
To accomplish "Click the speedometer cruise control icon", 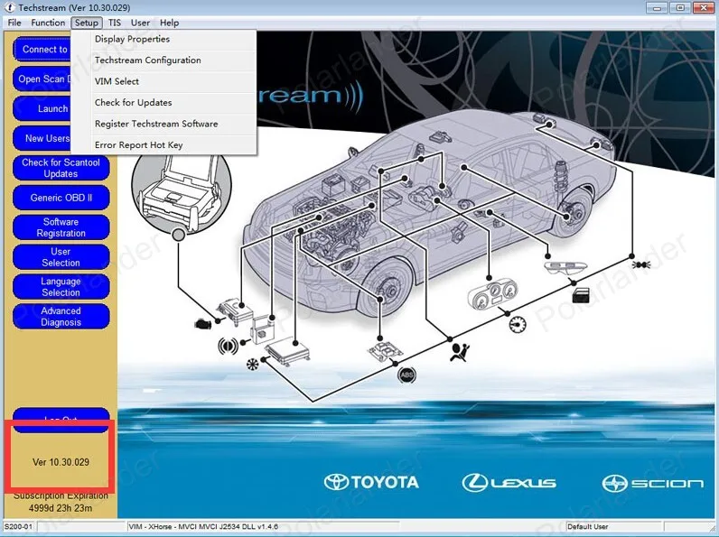I will coord(518,324).
